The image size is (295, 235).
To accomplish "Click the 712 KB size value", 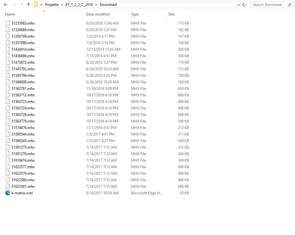I will 183,69.
